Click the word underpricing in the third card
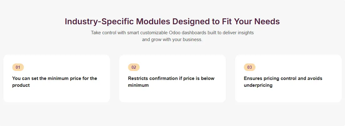The height and width of the screenshot is (126, 345). tap(258, 85)
